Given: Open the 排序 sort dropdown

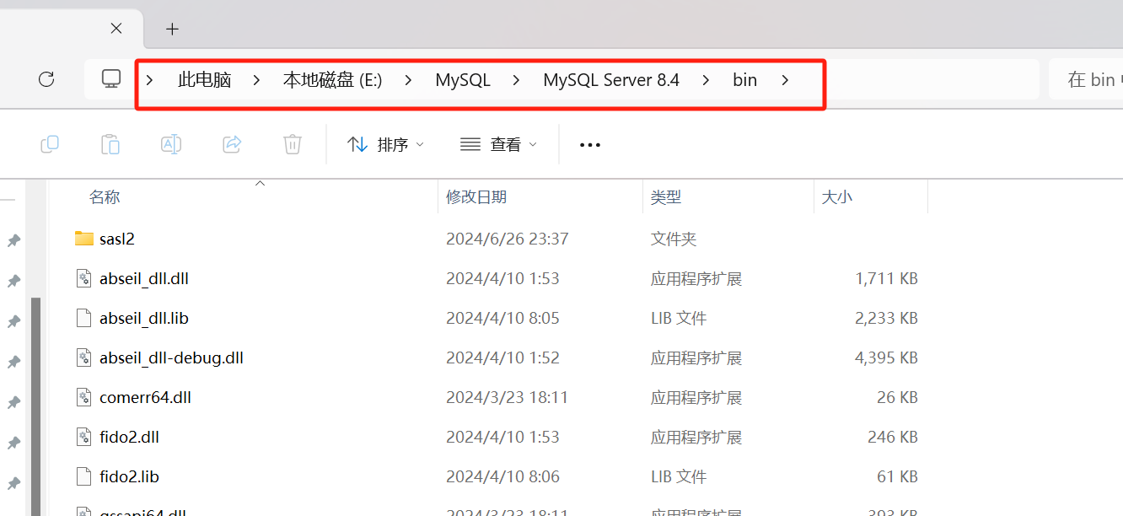Looking at the screenshot, I should click(385, 145).
